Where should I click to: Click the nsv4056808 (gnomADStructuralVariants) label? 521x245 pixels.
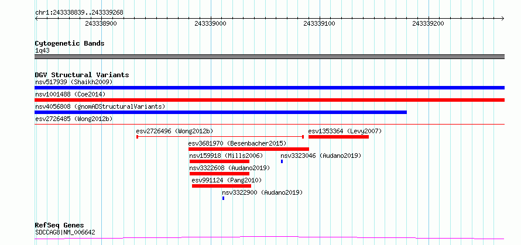coord(100,106)
